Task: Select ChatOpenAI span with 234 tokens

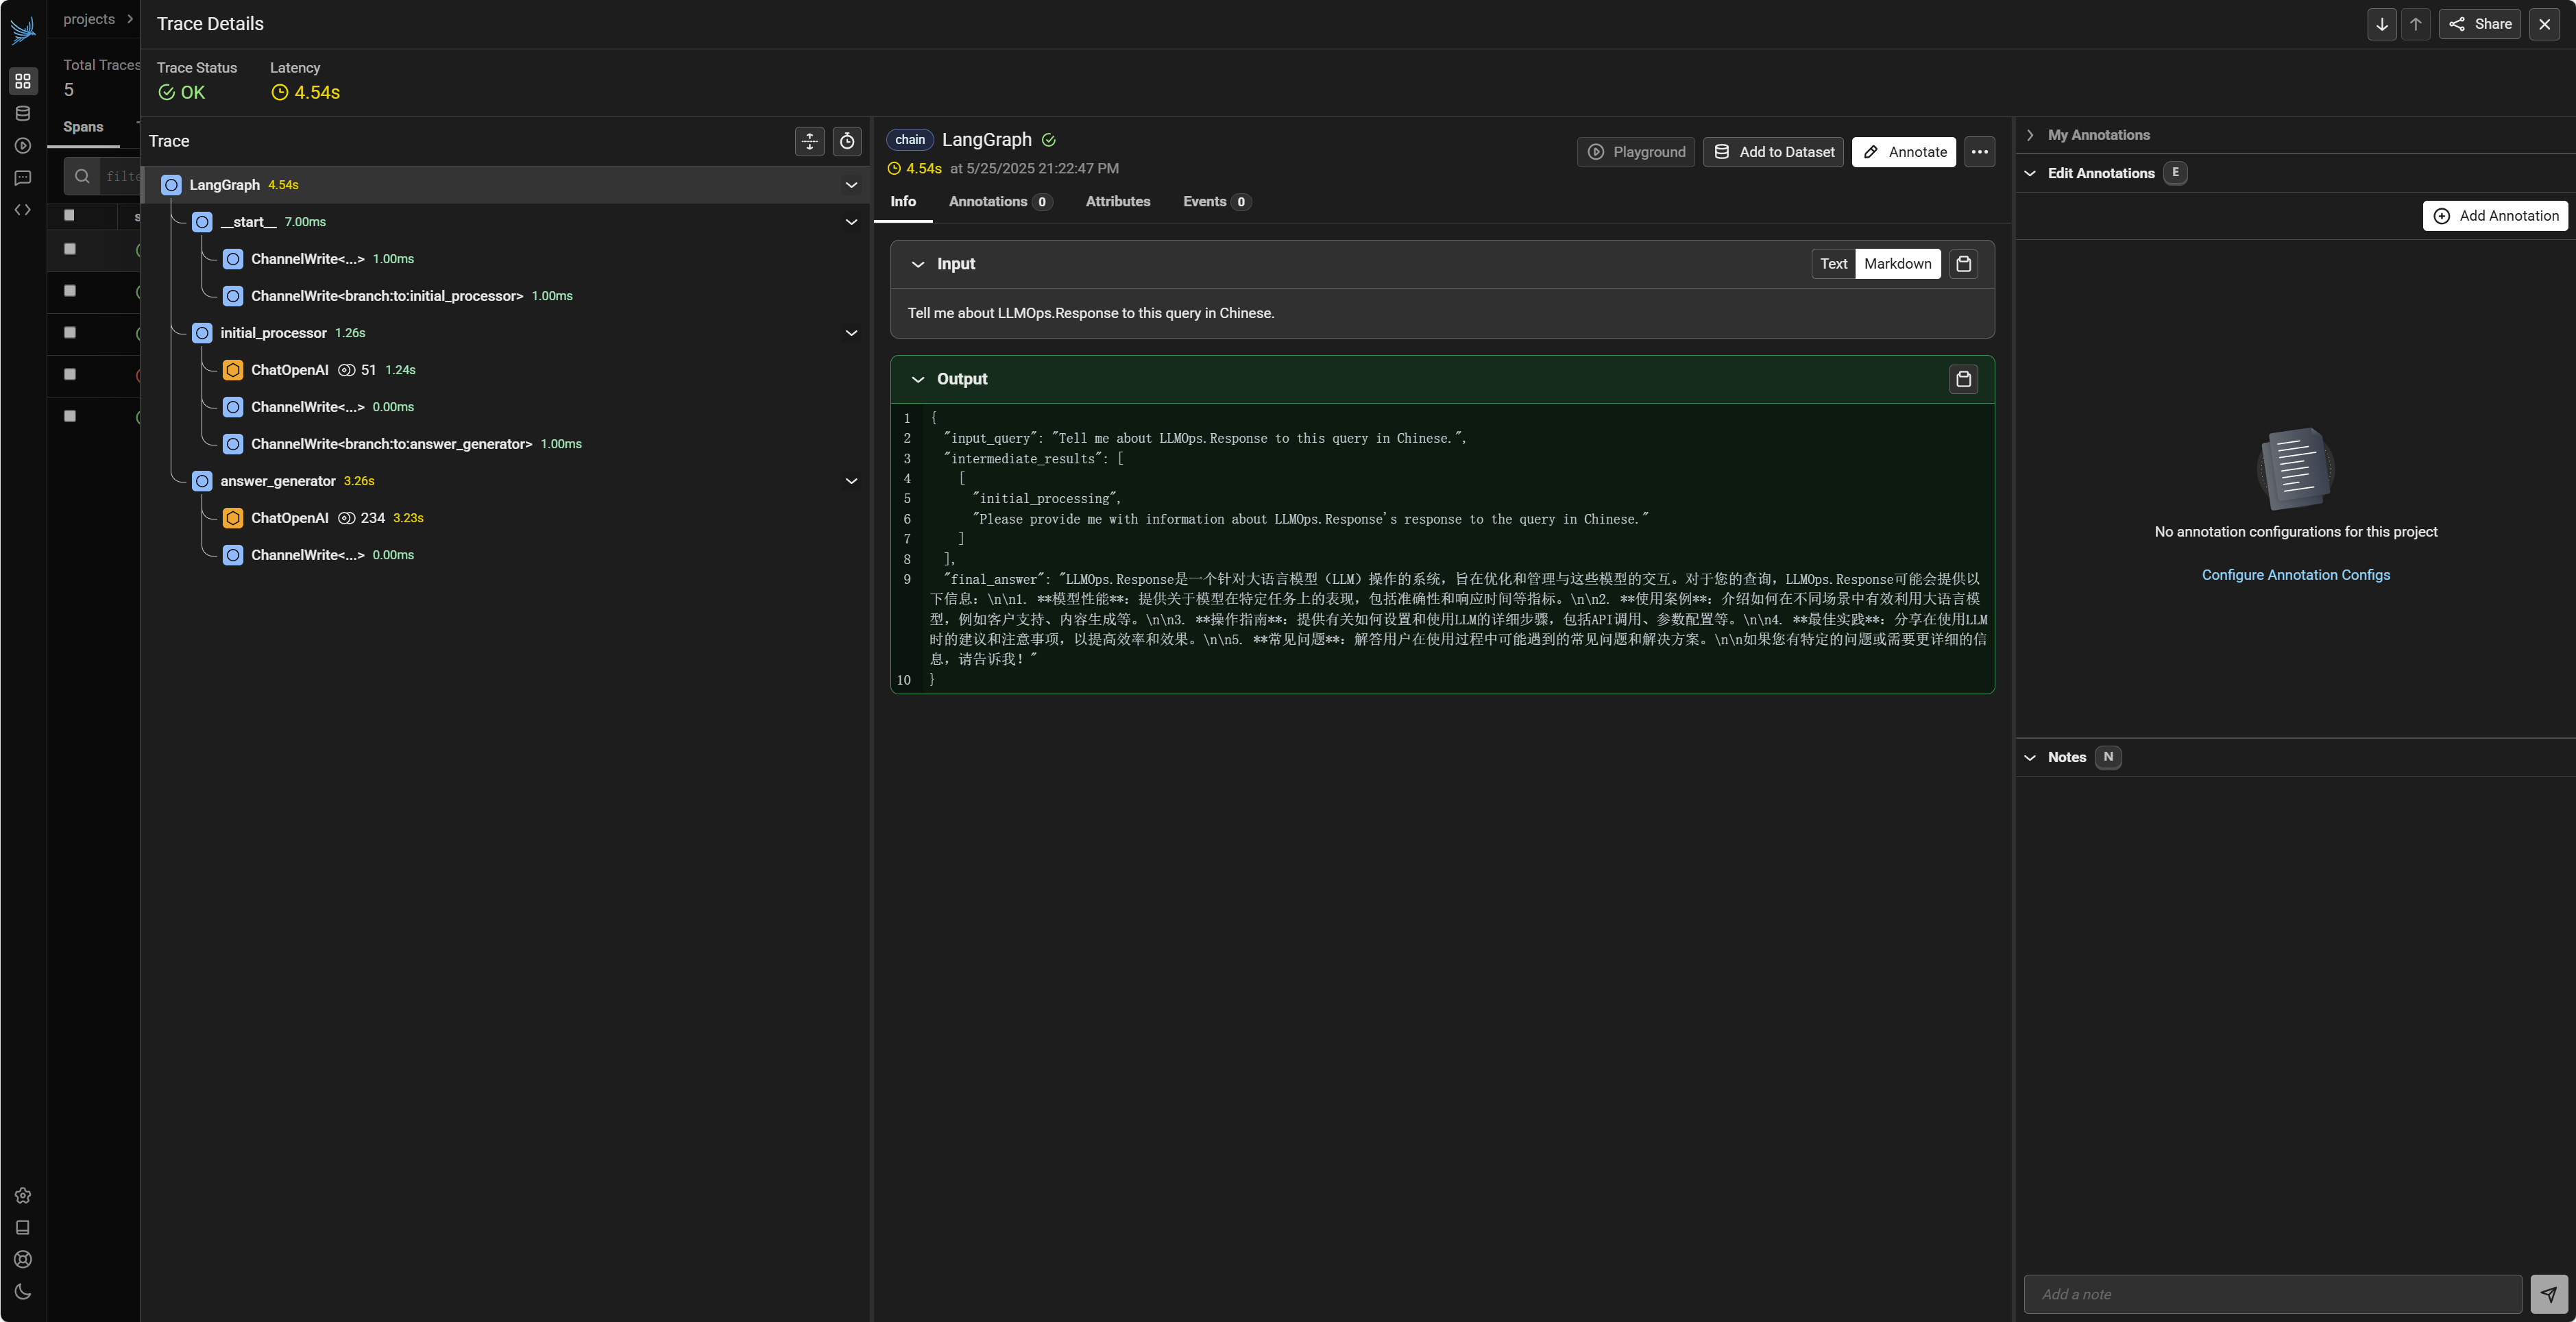Action: (x=290, y=518)
